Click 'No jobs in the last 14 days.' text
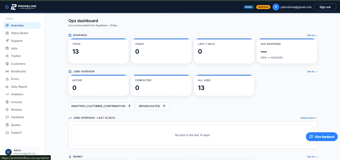The image size is (340, 160). tap(193, 135)
